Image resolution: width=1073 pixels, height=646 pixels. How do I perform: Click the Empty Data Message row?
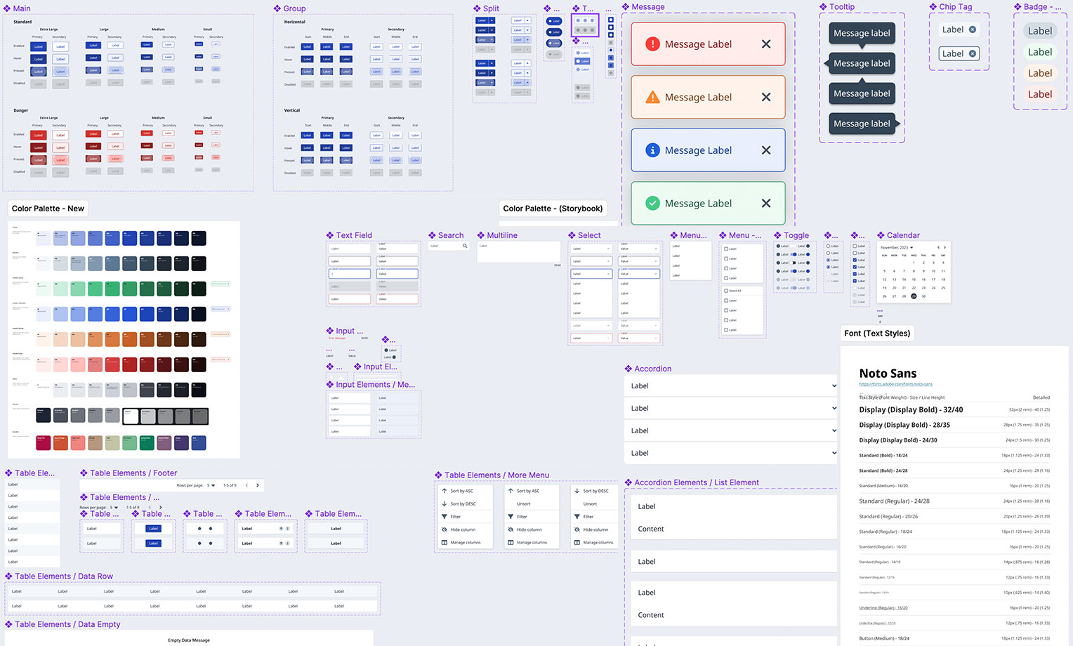pyautogui.click(x=189, y=640)
